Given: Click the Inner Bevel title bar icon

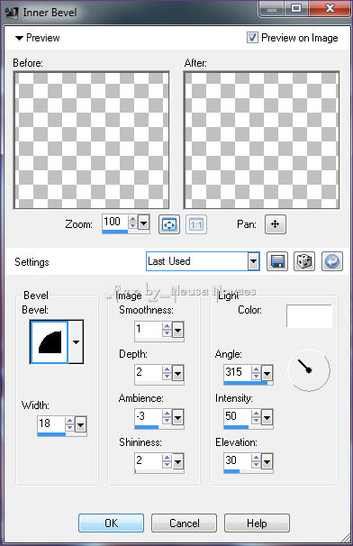Looking at the screenshot, I should (12, 13).
